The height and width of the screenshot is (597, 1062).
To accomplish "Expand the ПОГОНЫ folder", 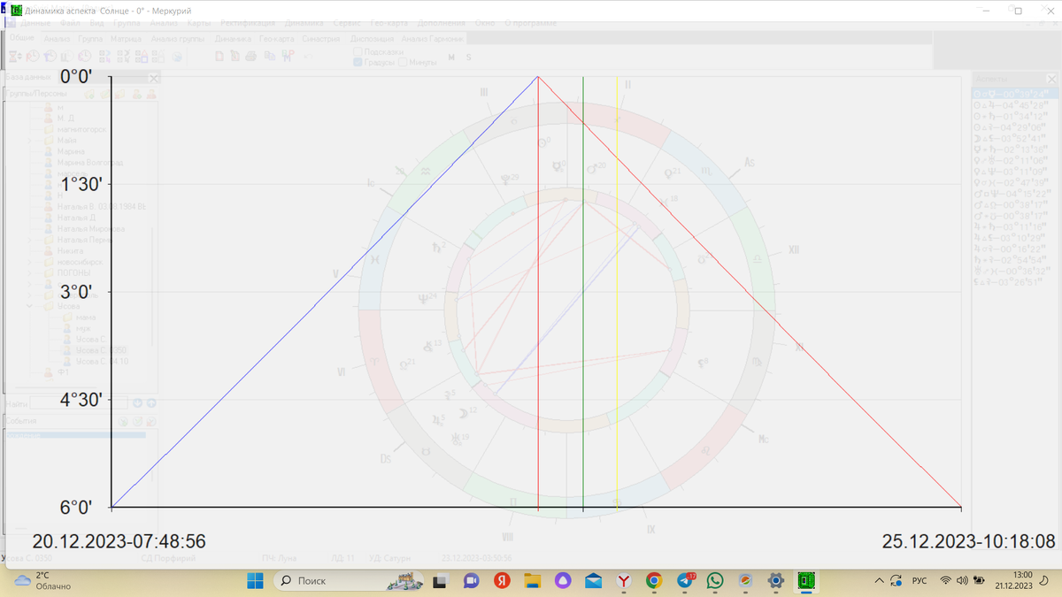I will (x=30, y=273).
